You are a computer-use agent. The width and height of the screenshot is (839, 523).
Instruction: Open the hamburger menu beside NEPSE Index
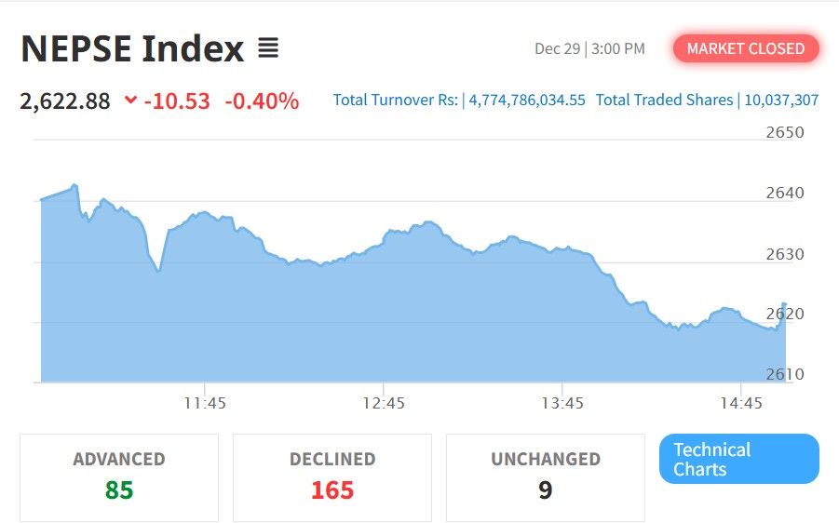(x=268, y=48)
